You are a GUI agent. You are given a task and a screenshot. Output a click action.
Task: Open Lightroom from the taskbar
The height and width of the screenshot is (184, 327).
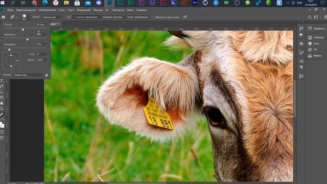tap(120, 3)
